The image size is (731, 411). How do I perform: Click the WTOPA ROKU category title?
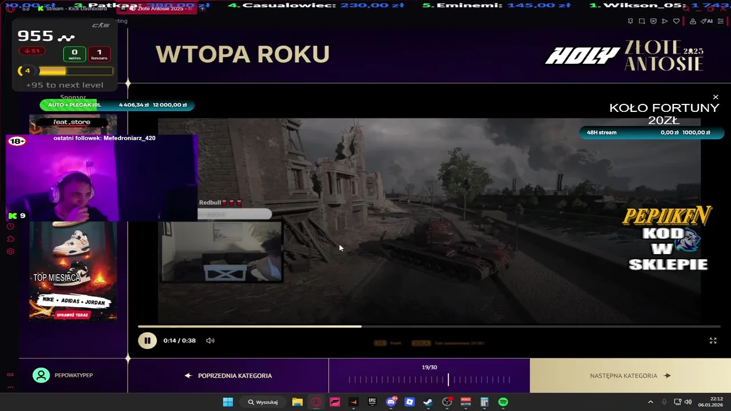pyautogui.click(x=243, y=54)
